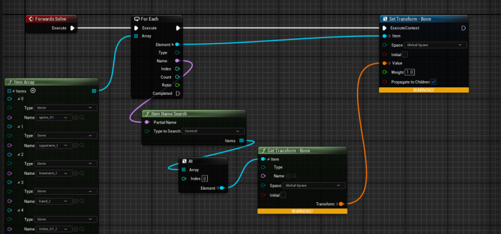Screen dimensions: 501x234
Task: Expand Item pin on Set Transform - Bone
Action: point(390,36)
